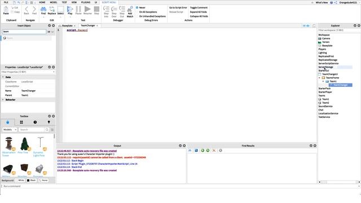Set Toolbox background to None
The height and width of the screenshot is (203, 361).
(x=43, y=180)
